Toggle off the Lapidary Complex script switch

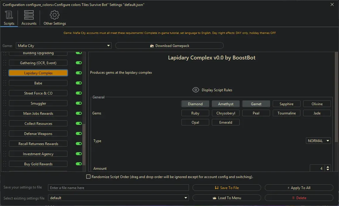pos(79,73)
